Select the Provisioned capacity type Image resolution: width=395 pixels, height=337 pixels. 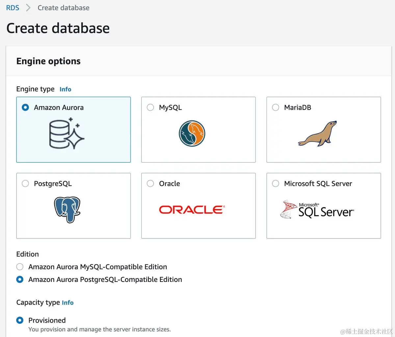point(20,320)
